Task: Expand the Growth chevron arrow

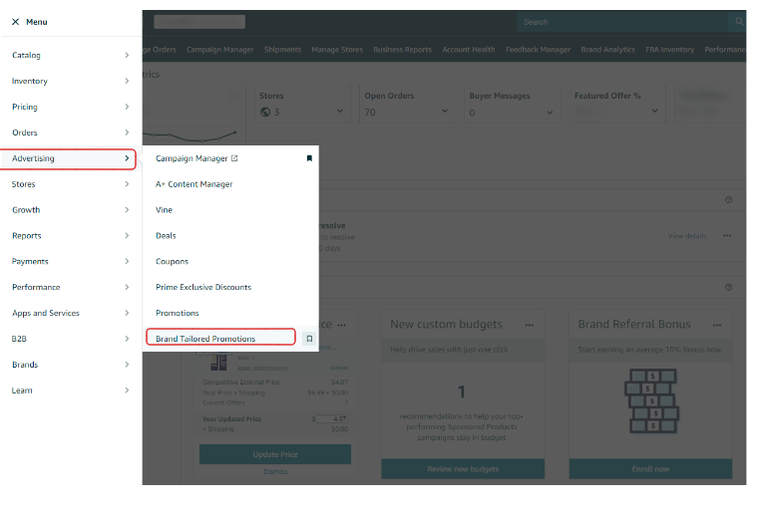Action: click(127, 210)
